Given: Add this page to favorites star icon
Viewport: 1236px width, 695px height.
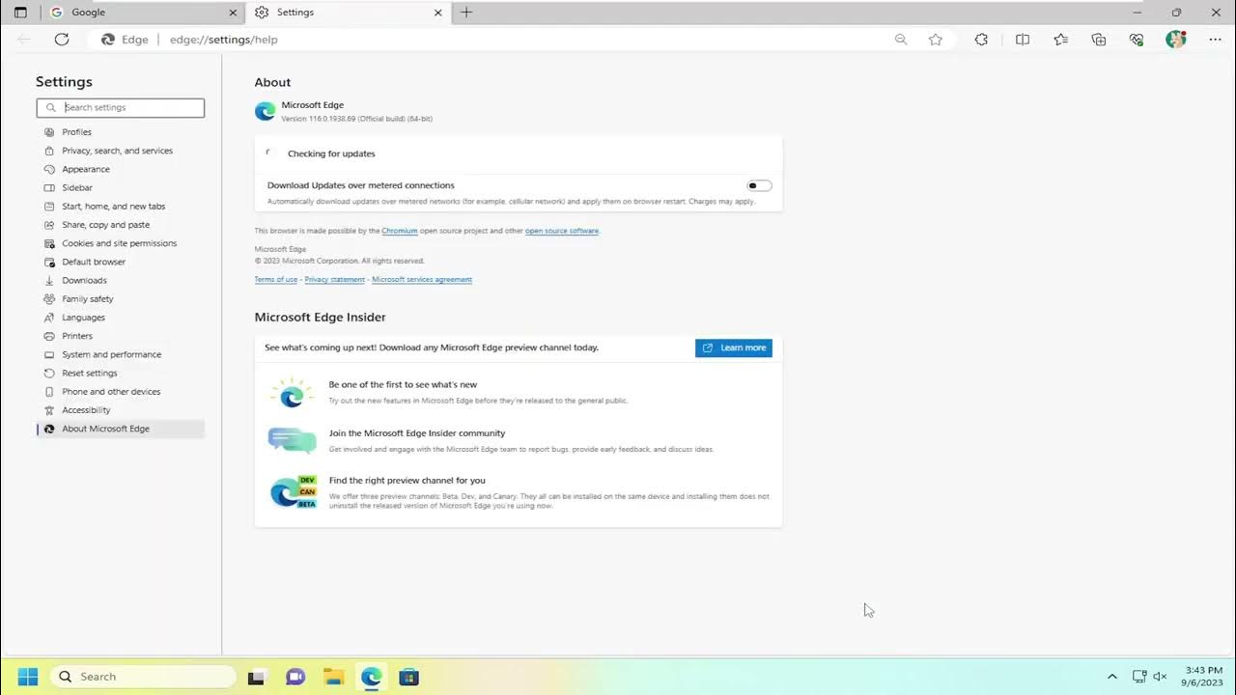Looking at the screenshot, I should tap(936, 40).
